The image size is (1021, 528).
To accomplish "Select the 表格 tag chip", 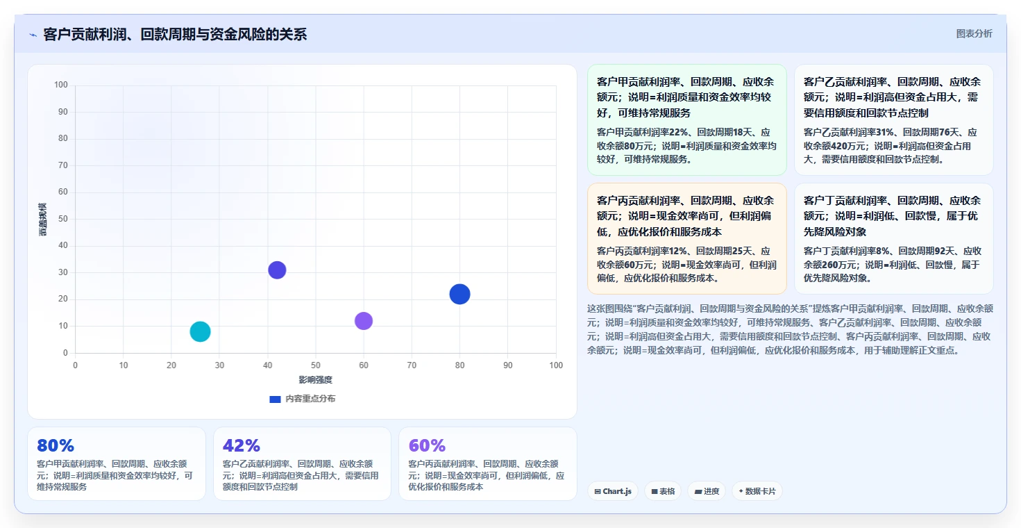I will pos(664,491).
